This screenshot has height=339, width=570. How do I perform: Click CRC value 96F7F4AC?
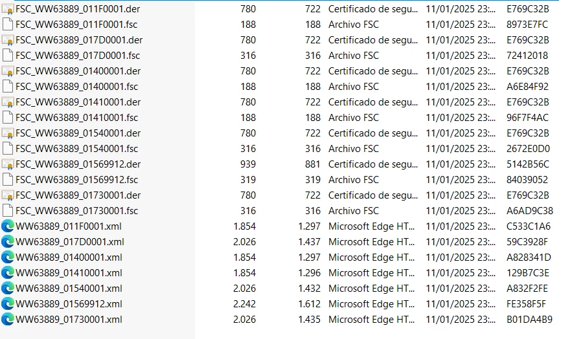(527, 118)
